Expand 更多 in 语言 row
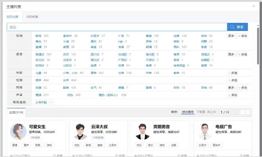 232,54
